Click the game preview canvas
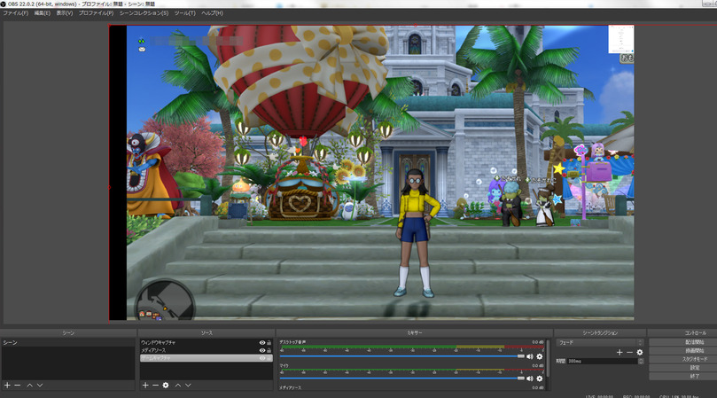717x398 pixels. click(x=371, y=173)
